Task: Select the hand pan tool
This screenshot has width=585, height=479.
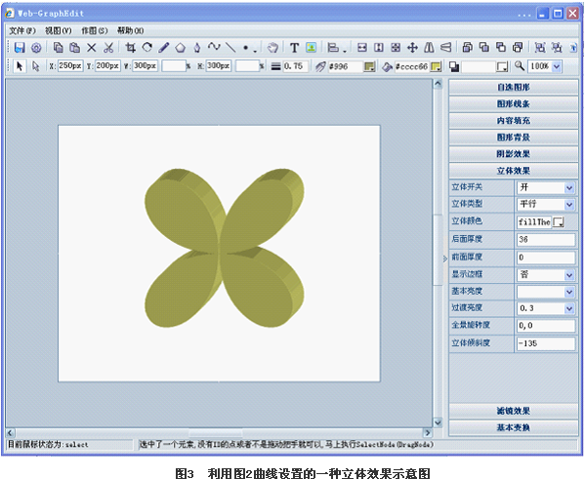Action: pyautogui.click(x=273, y=48)
